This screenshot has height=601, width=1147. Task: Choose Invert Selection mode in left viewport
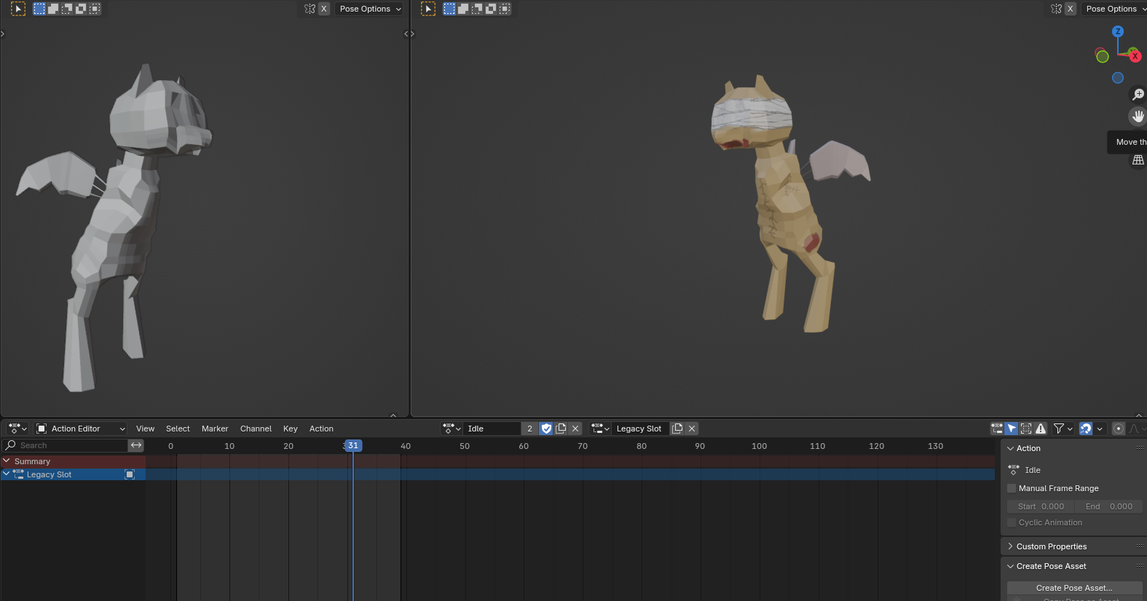click(81, 9)
